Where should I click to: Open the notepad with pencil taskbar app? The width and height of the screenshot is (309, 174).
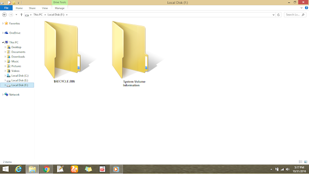pyautogui.click(x=60, y=169)
